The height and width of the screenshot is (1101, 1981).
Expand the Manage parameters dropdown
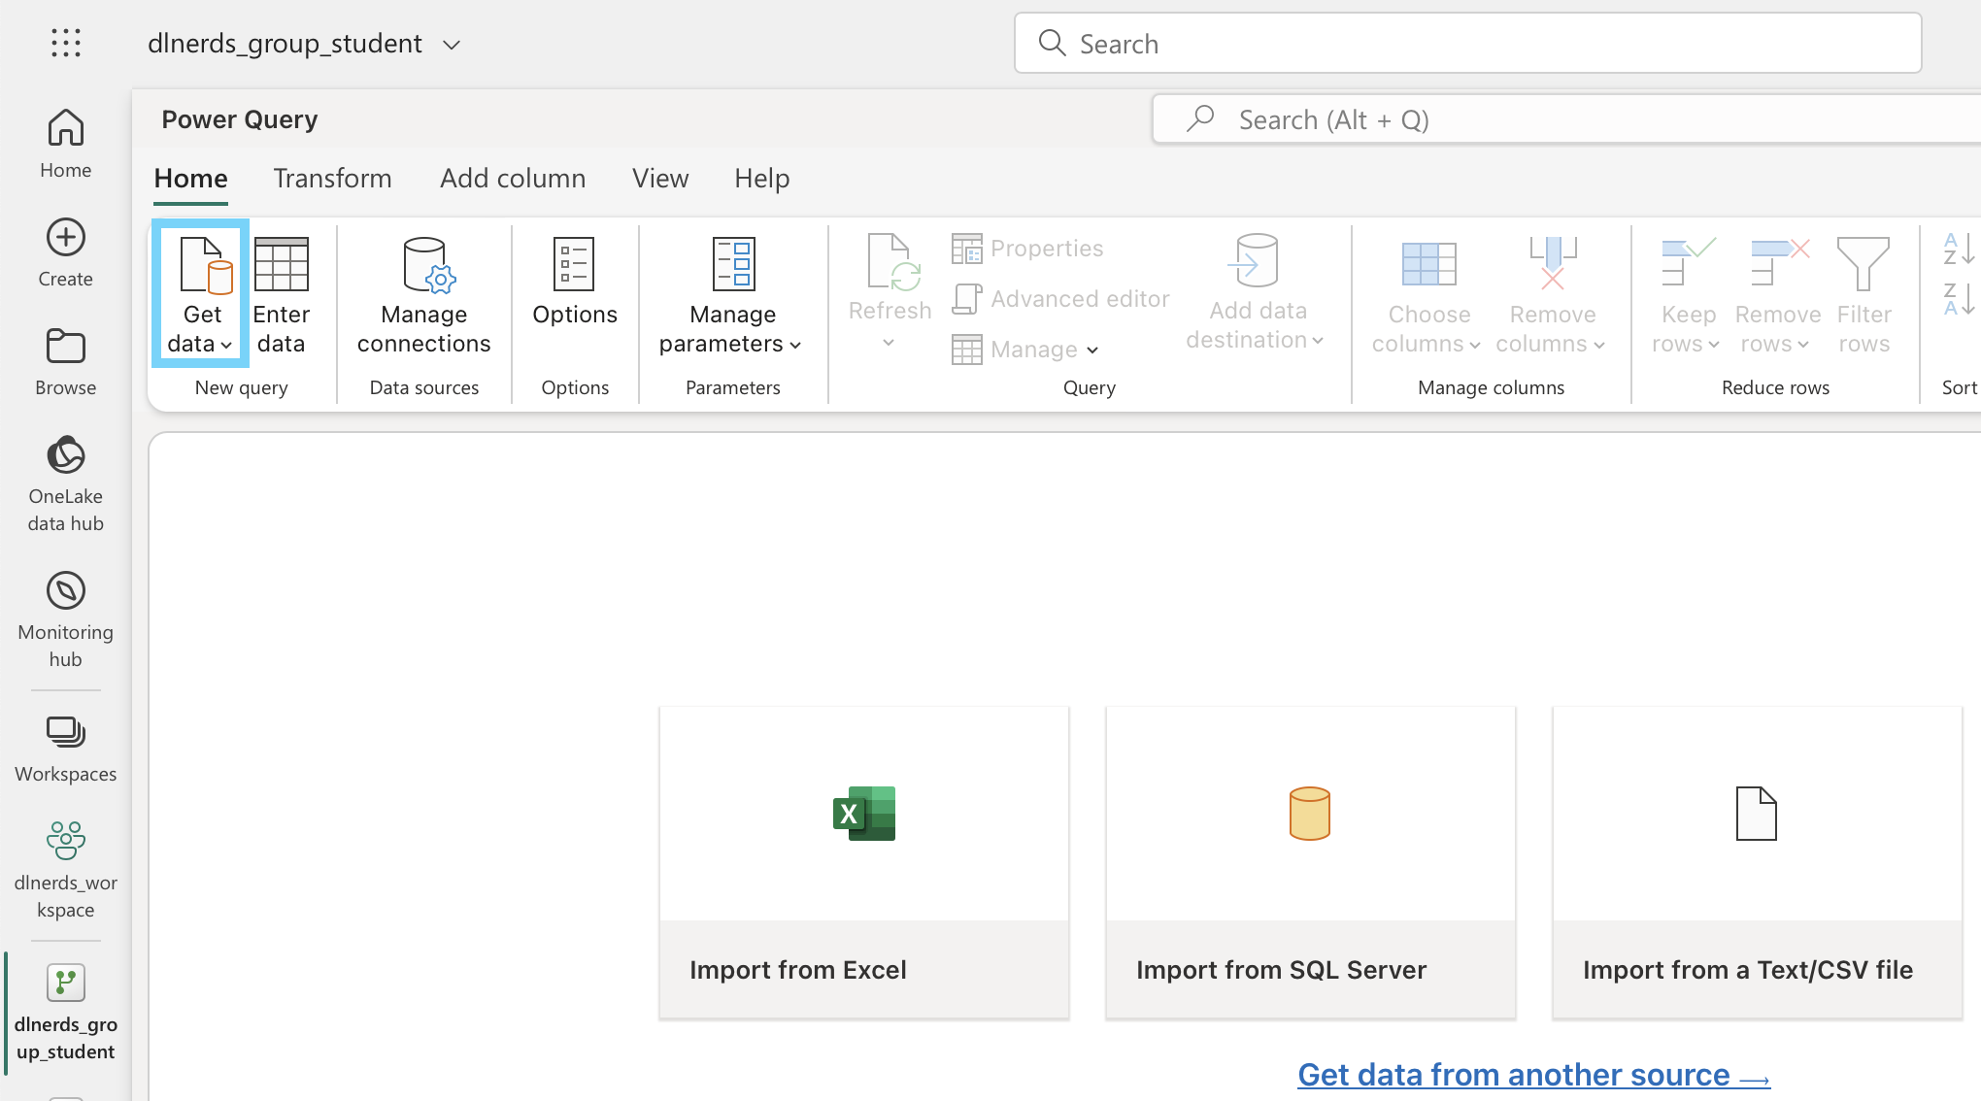click(x=795, y=345)
